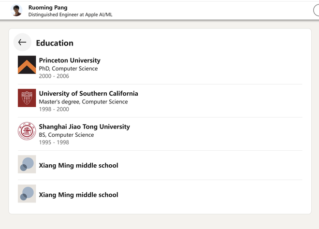Click the last Xiang Ming middle school name
Image resolution: width=319 pixels, height=229 pixels.
pyautogui.click(x=78, y=195)
